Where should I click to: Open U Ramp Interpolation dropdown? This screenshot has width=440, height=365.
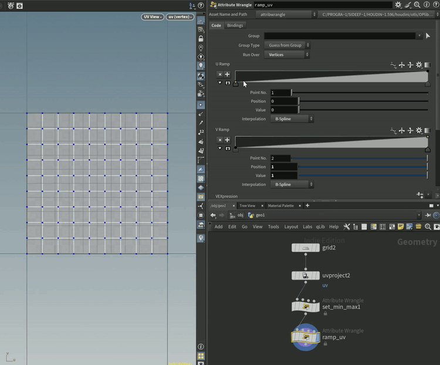(x=292, y=119)
